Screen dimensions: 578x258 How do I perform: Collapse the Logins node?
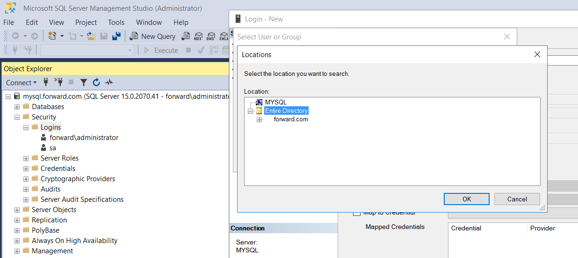[26, 127]
